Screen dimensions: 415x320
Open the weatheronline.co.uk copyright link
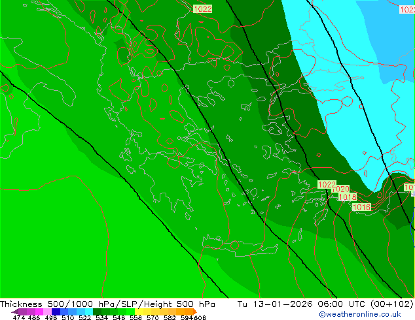(x=360, y=314)
